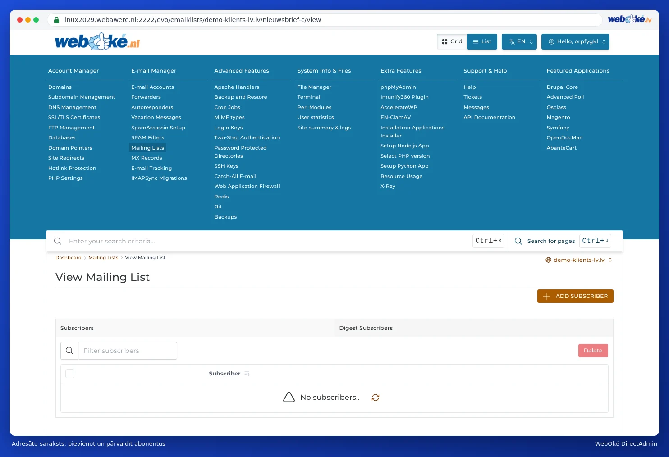
Task: Open the Hello, orpfygkl user menu
Action: point(575,41)
